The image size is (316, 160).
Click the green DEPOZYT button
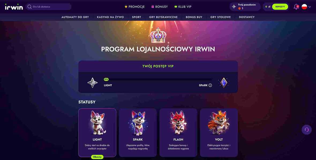point(280,7)
